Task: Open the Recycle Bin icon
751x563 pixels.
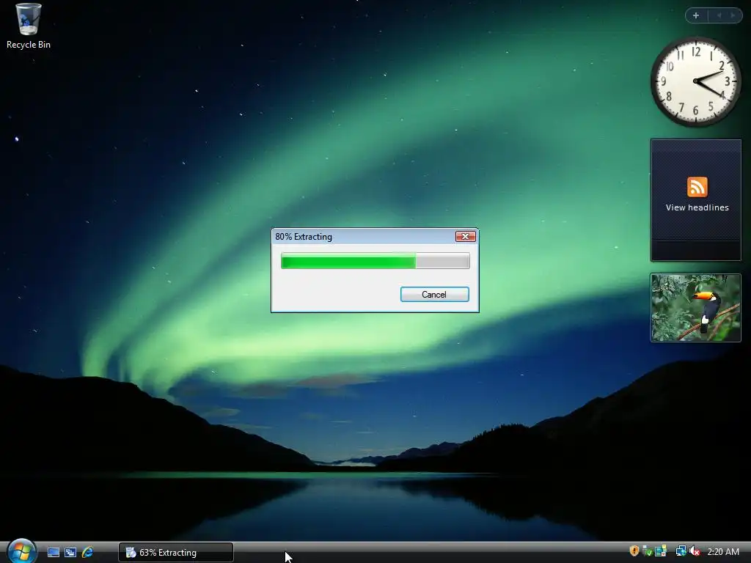Action: 29,26
